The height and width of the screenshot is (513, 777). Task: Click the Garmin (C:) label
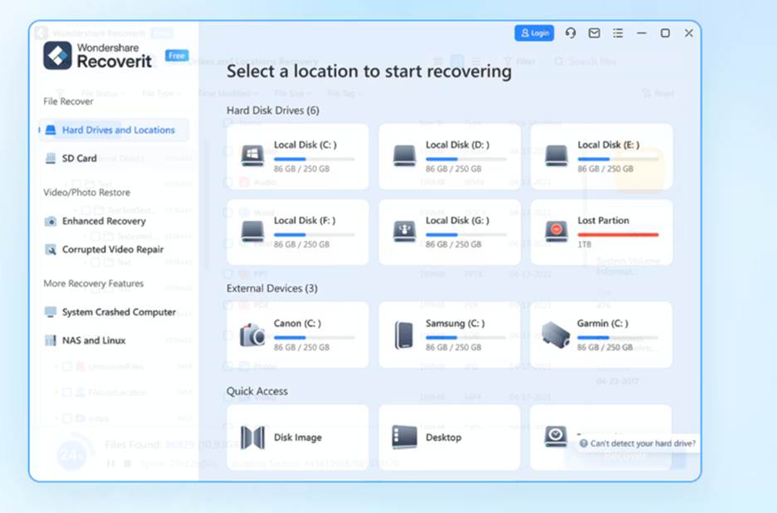click(603, 323)
